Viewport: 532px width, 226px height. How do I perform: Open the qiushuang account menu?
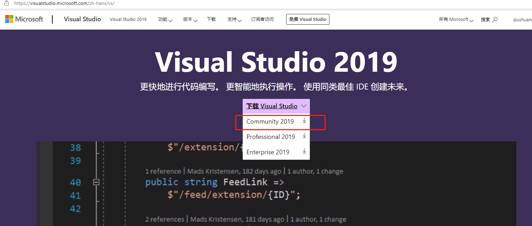point(522,20)
